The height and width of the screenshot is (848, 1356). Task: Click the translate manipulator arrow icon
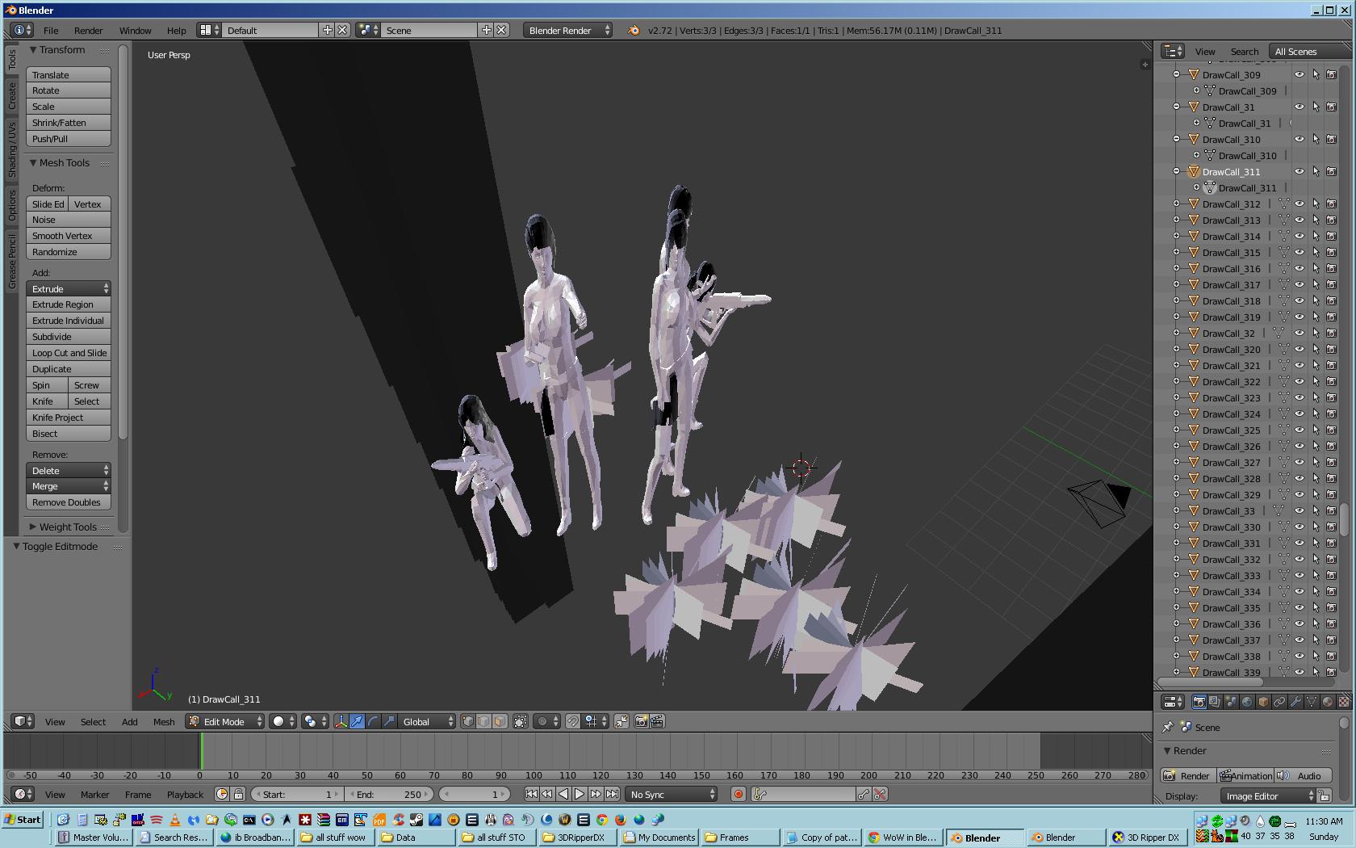357,721
